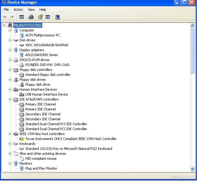The image size is (197, 181).
Task: Click the Display adapters category icon
Action: (x=16, y=50)
